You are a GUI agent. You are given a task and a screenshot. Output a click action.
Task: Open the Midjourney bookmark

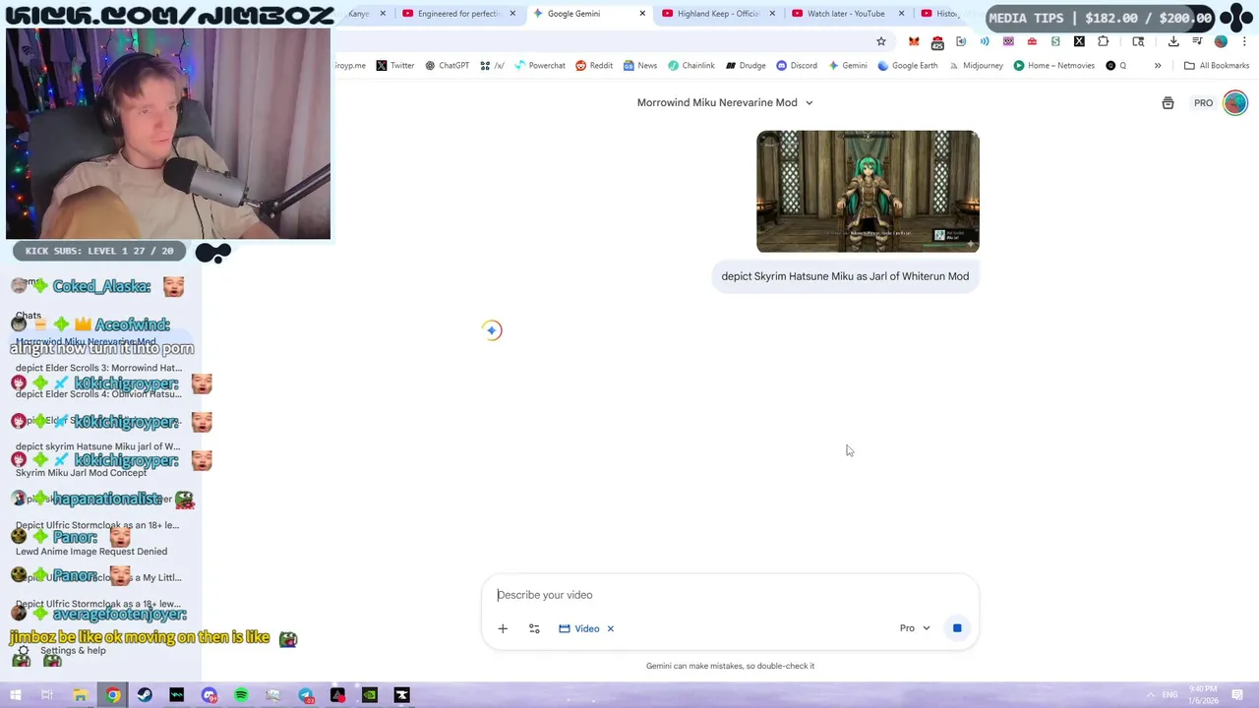tap(975, 66)
